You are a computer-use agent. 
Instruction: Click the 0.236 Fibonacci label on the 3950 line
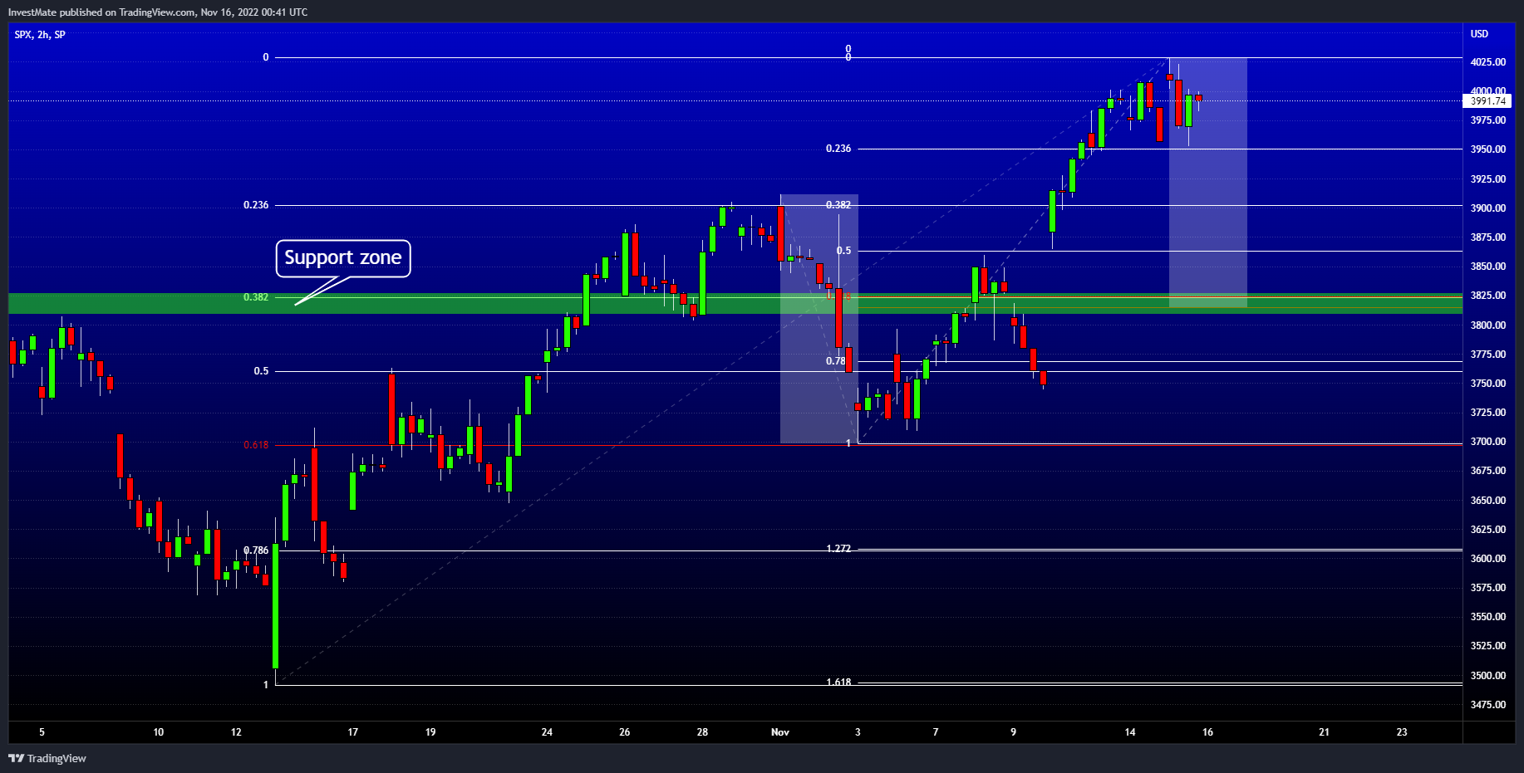coord(838,149)
